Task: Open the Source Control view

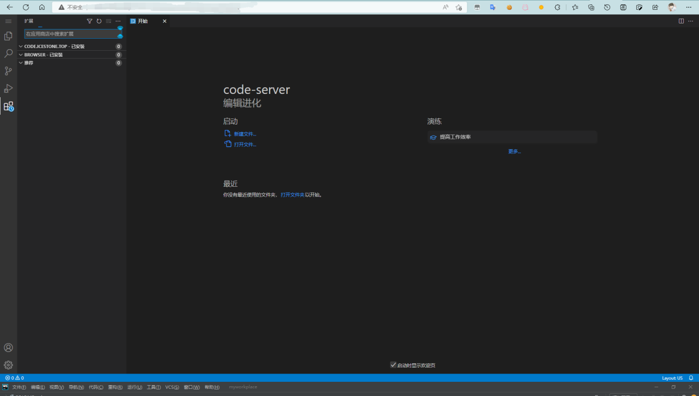Action: click(8, 71)
